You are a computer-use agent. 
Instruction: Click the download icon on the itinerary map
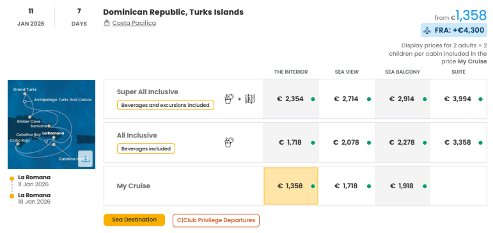point(86,158)
